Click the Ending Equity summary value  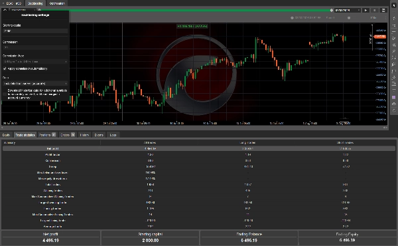pos(347,241)
